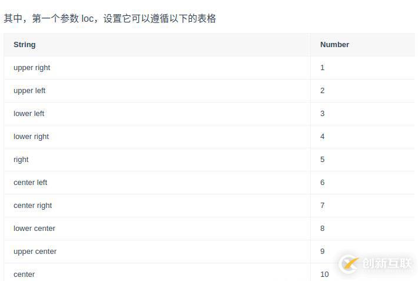418x281 pixels.
Task: Click the Number column header
Action: pyautogui.click(x=334, y=45)
